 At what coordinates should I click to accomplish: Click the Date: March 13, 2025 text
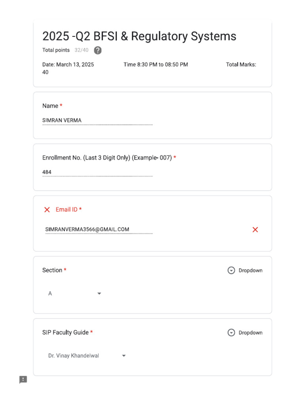(x=68, y=64)
